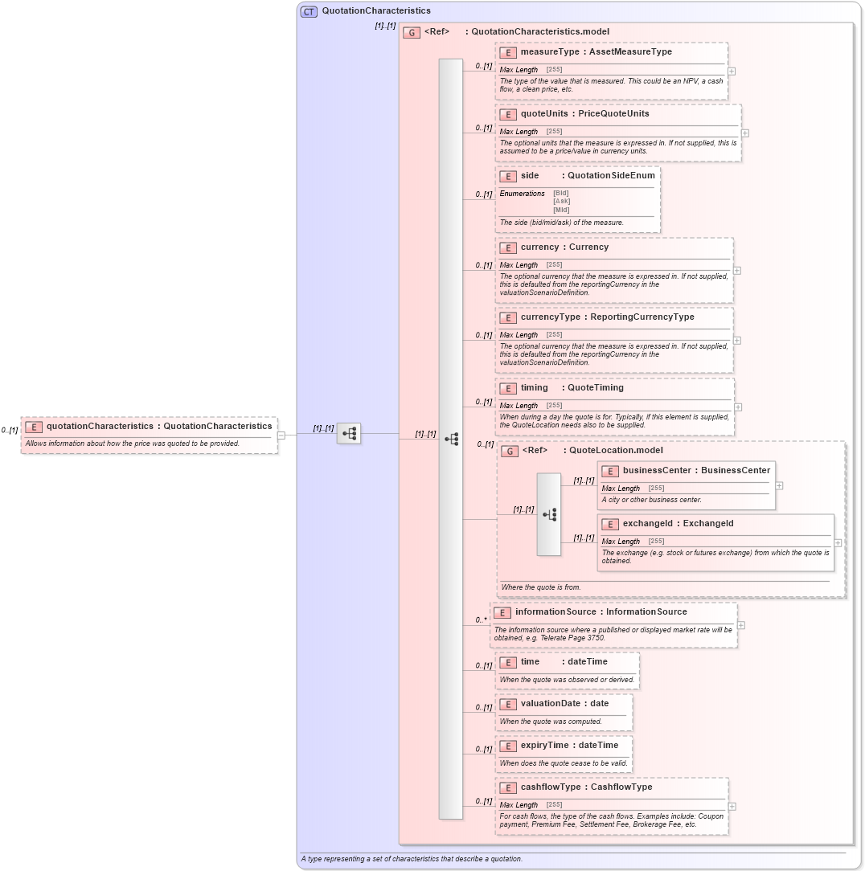This screenshot has width=865, height=871.
Task: Click the E icon of exchangeId element
Action: pos(610,525)
